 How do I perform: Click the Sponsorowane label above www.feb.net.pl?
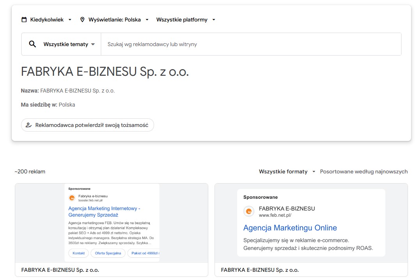click(261, 197)
